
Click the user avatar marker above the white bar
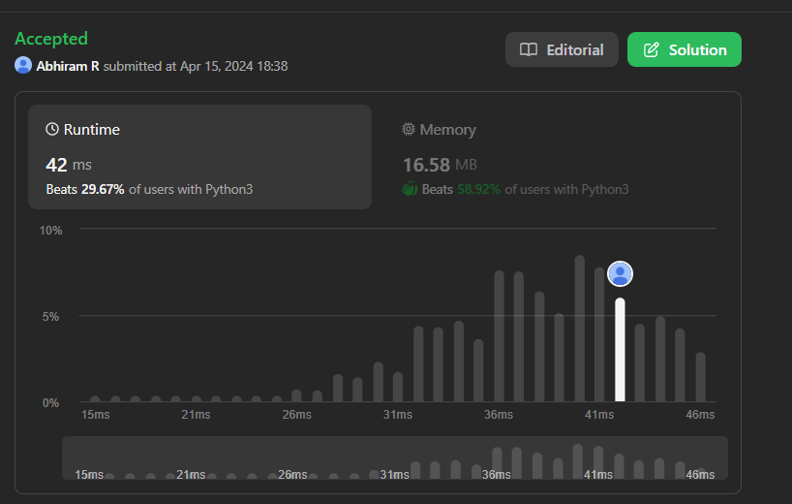[620, 273]
